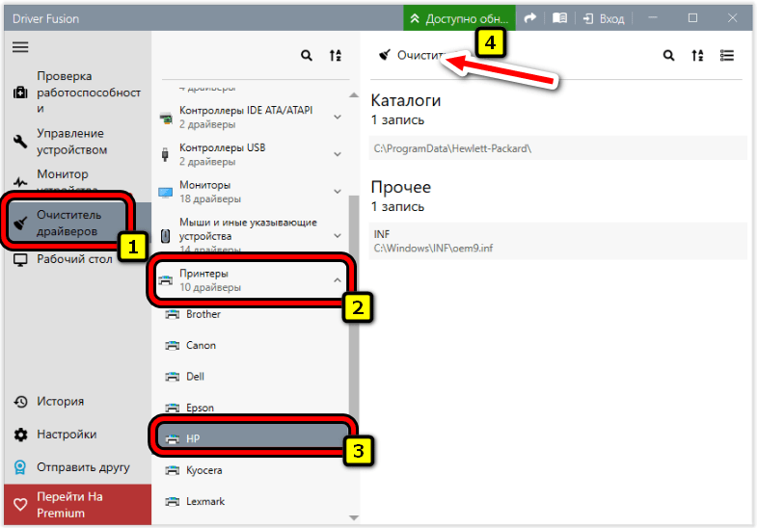Viewport: 758px width, 528px height.
Task: Collapse the Принтеры category
Action: [x=338, y=280]
